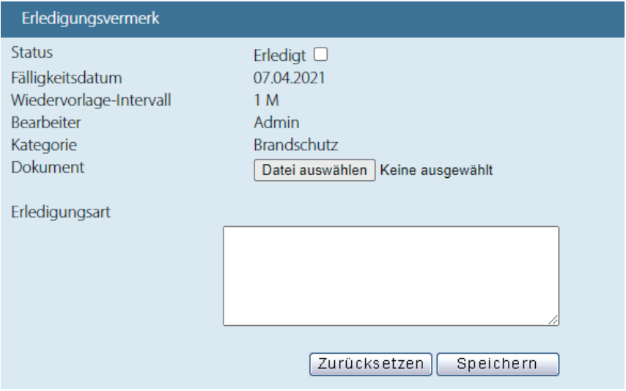The height and width of the screenshot is (391, 626).
Task: Click the text area resize handle
Action: tap(553, 320)
